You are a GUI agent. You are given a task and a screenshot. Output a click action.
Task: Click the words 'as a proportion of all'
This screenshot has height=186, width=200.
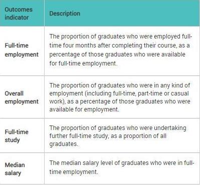coord(138,136)
